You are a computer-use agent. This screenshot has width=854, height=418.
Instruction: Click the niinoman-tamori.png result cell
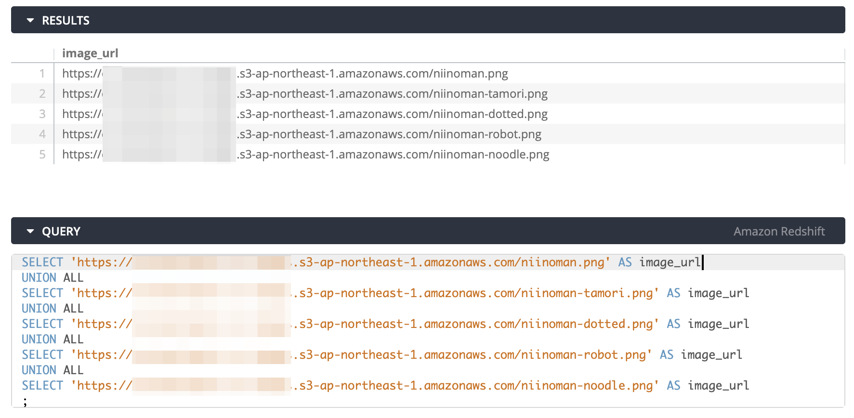pos(393,93)
